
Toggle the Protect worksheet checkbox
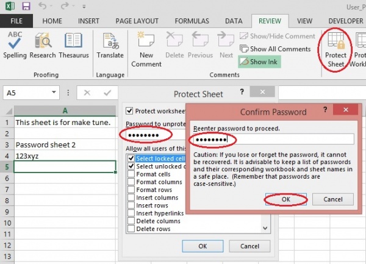point(129,110)
